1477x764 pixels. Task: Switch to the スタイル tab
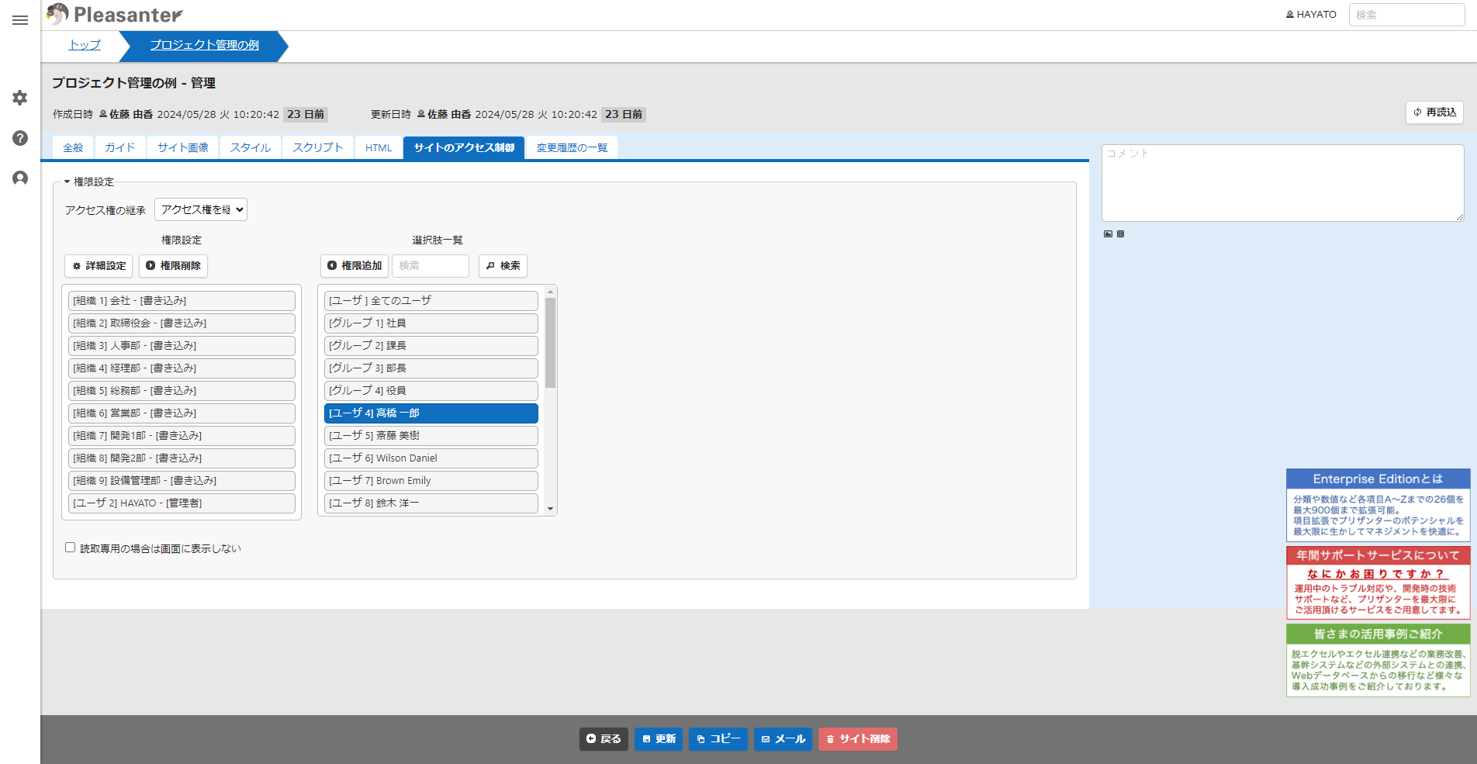(x=250, y=147)
